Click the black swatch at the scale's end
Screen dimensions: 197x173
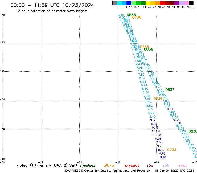(x=191, y=3)
